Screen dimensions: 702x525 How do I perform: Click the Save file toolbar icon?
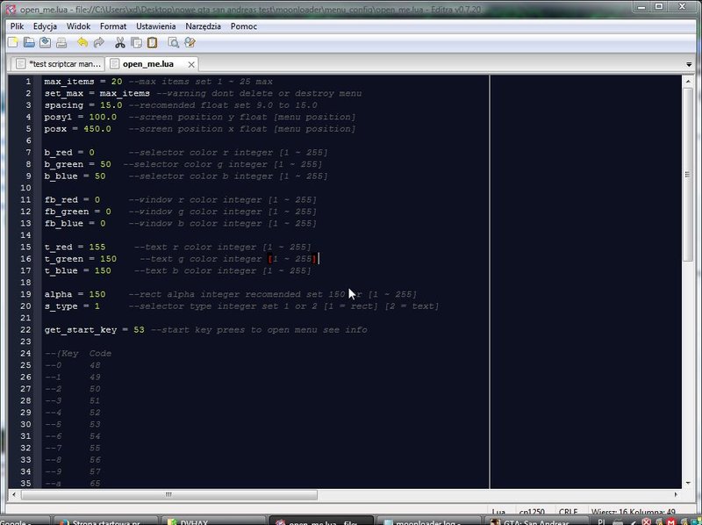pyautogui.click(x=46, y=42)
